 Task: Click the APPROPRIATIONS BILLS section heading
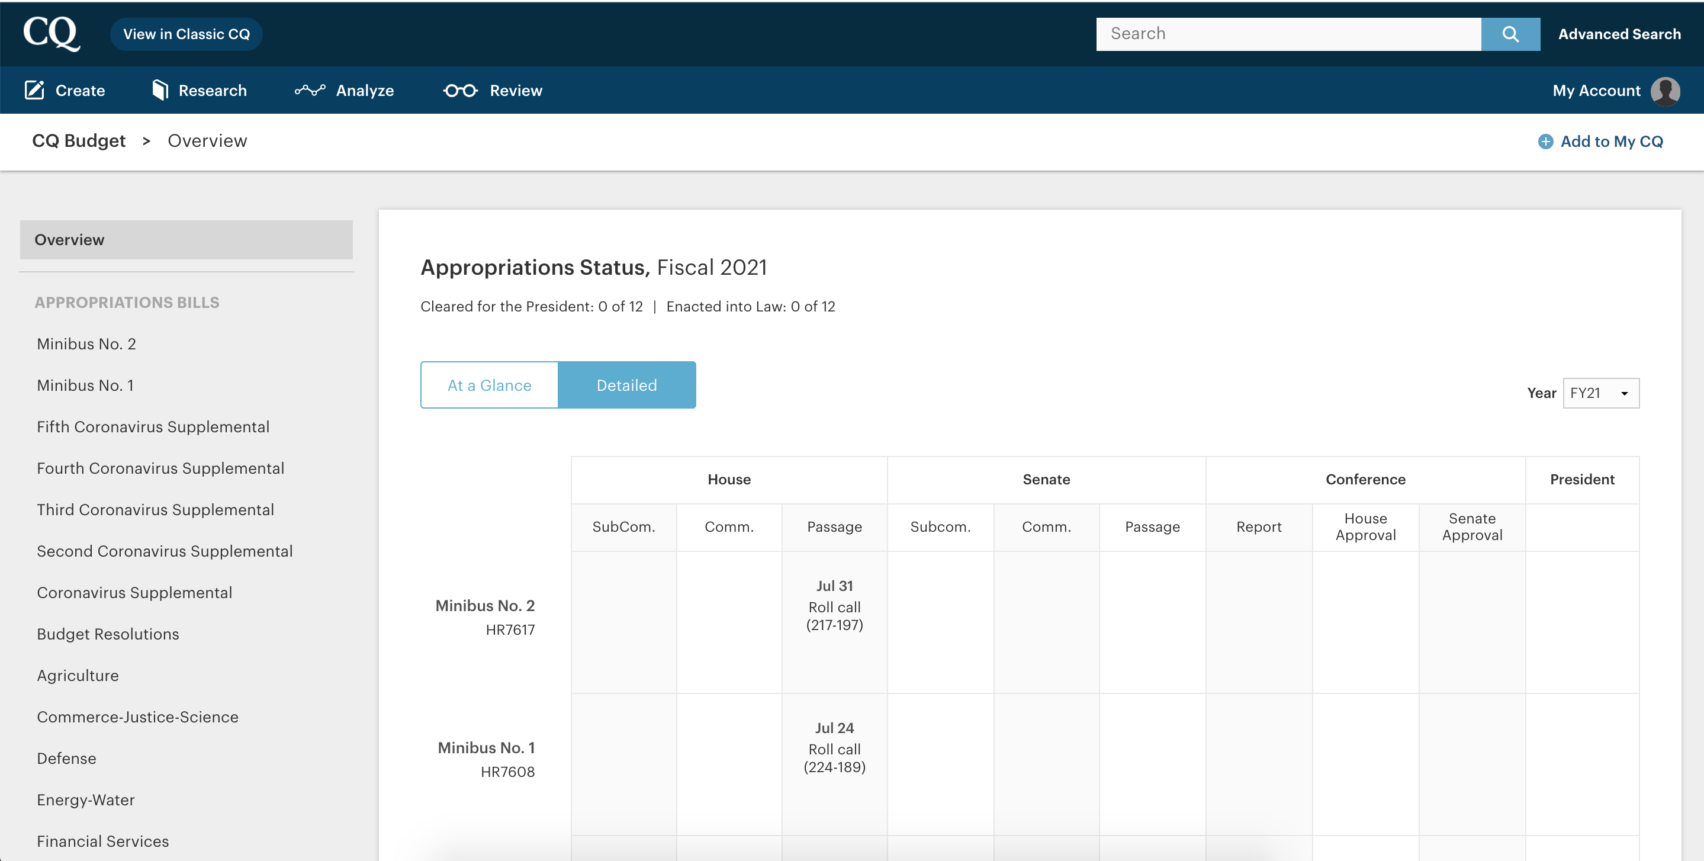127,303
